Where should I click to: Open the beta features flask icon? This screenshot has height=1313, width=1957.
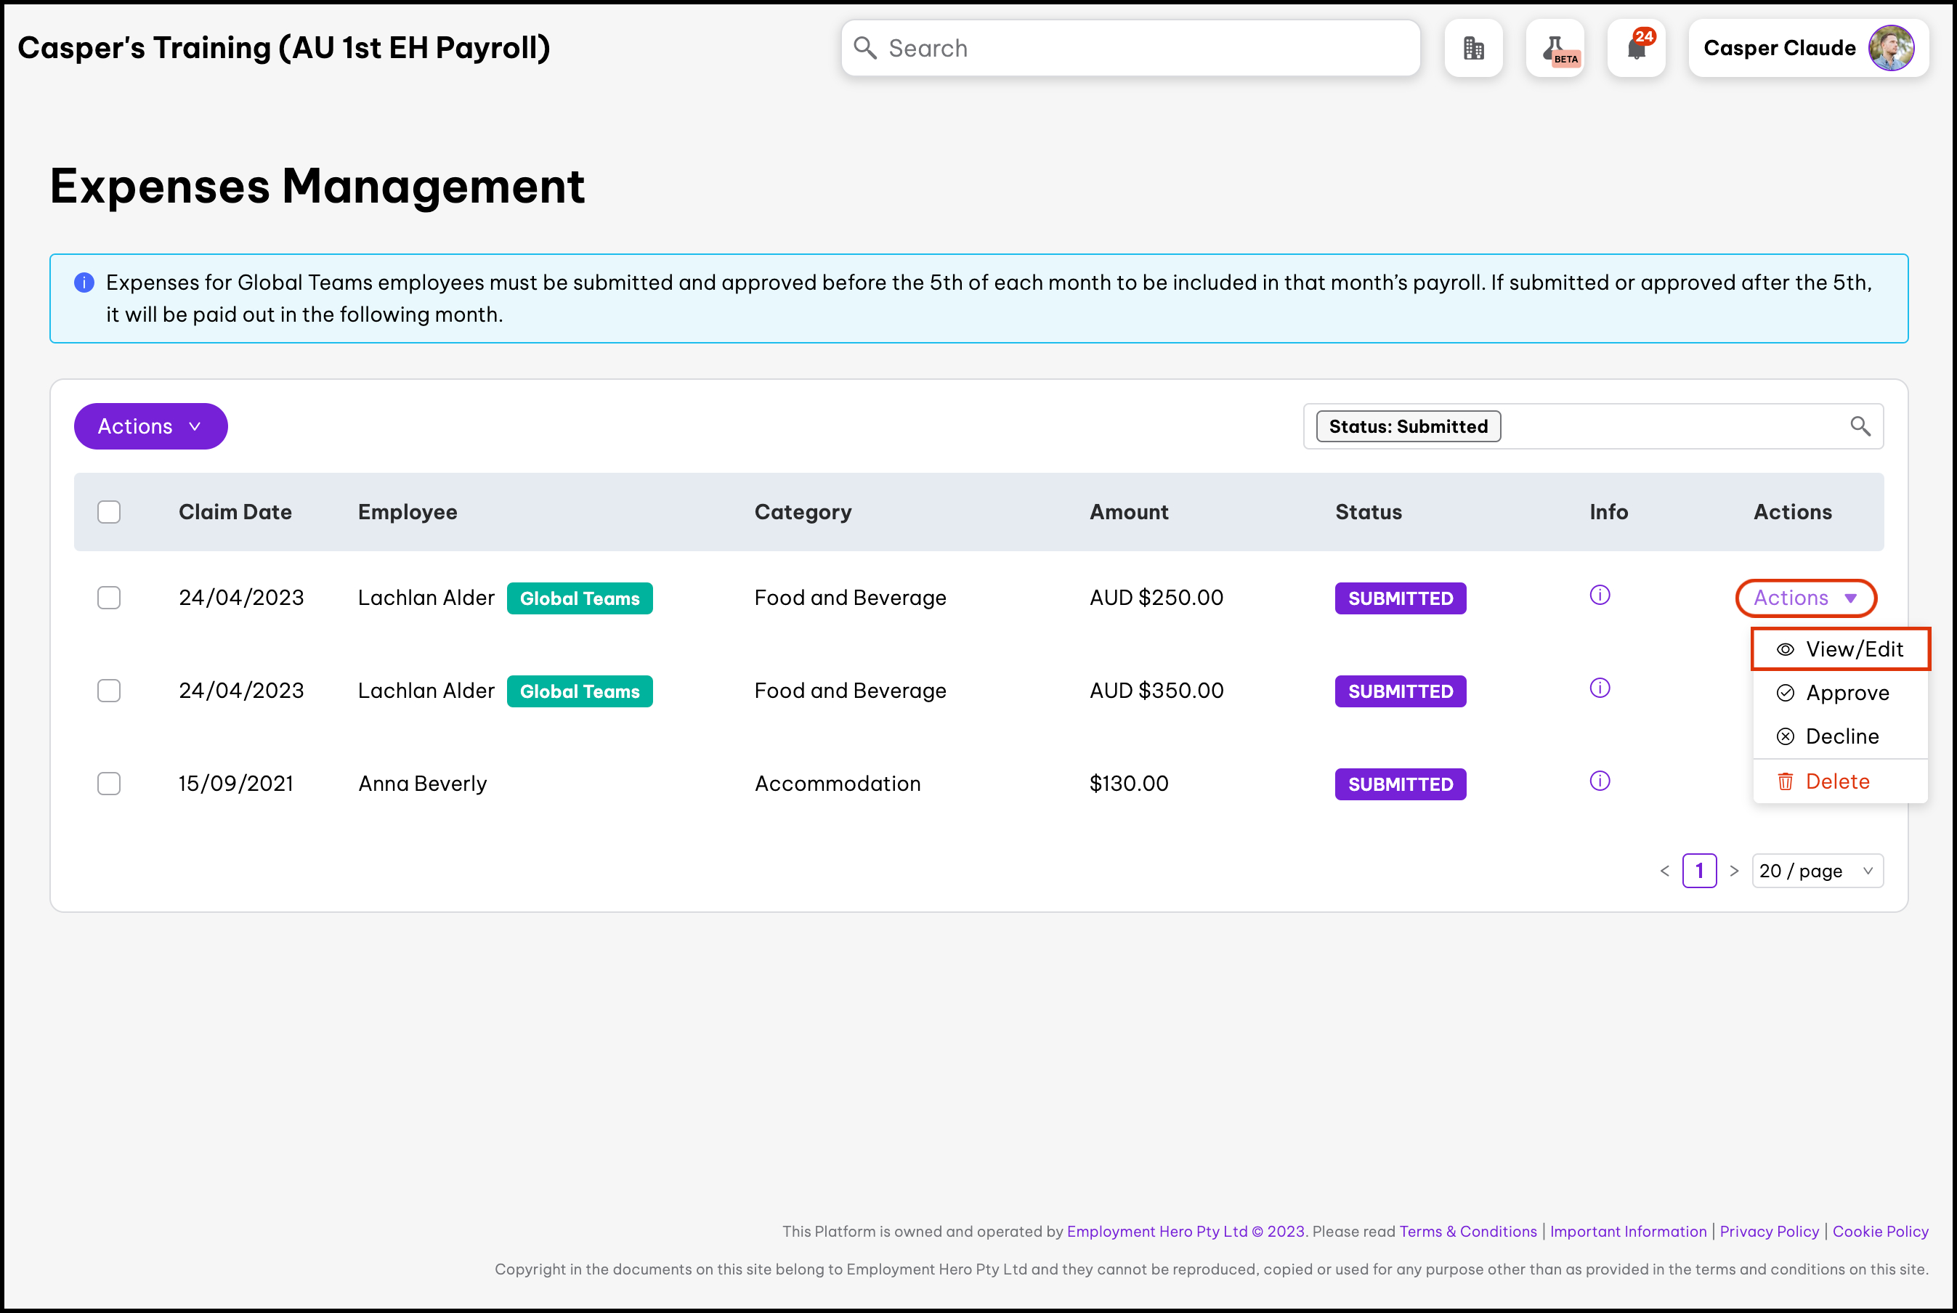pos(1555,49)
